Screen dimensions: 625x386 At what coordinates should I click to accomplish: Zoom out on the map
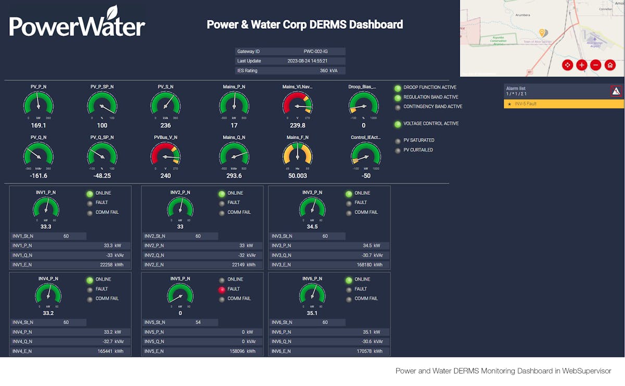pos(595,65)
